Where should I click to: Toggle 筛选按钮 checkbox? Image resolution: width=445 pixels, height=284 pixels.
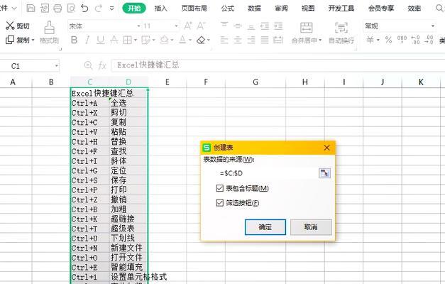tap(220, 203)
